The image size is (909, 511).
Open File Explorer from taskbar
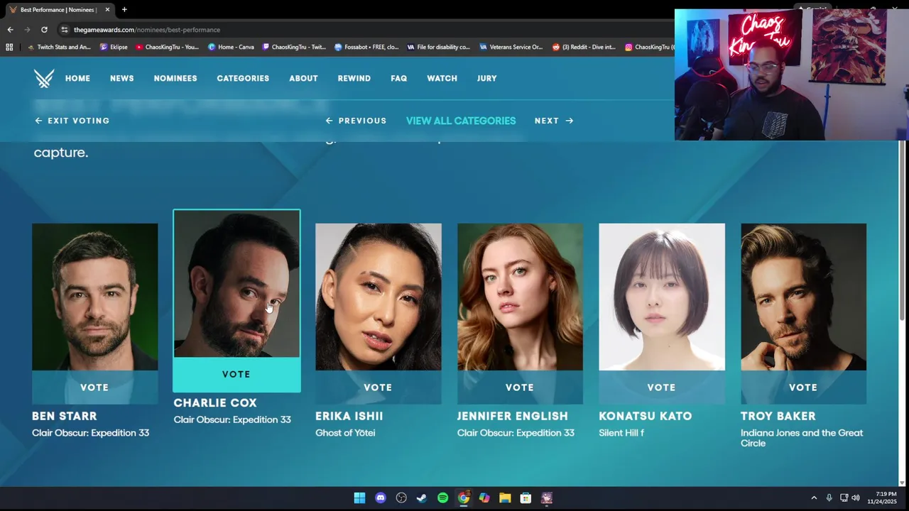click(x=505, y=498)
